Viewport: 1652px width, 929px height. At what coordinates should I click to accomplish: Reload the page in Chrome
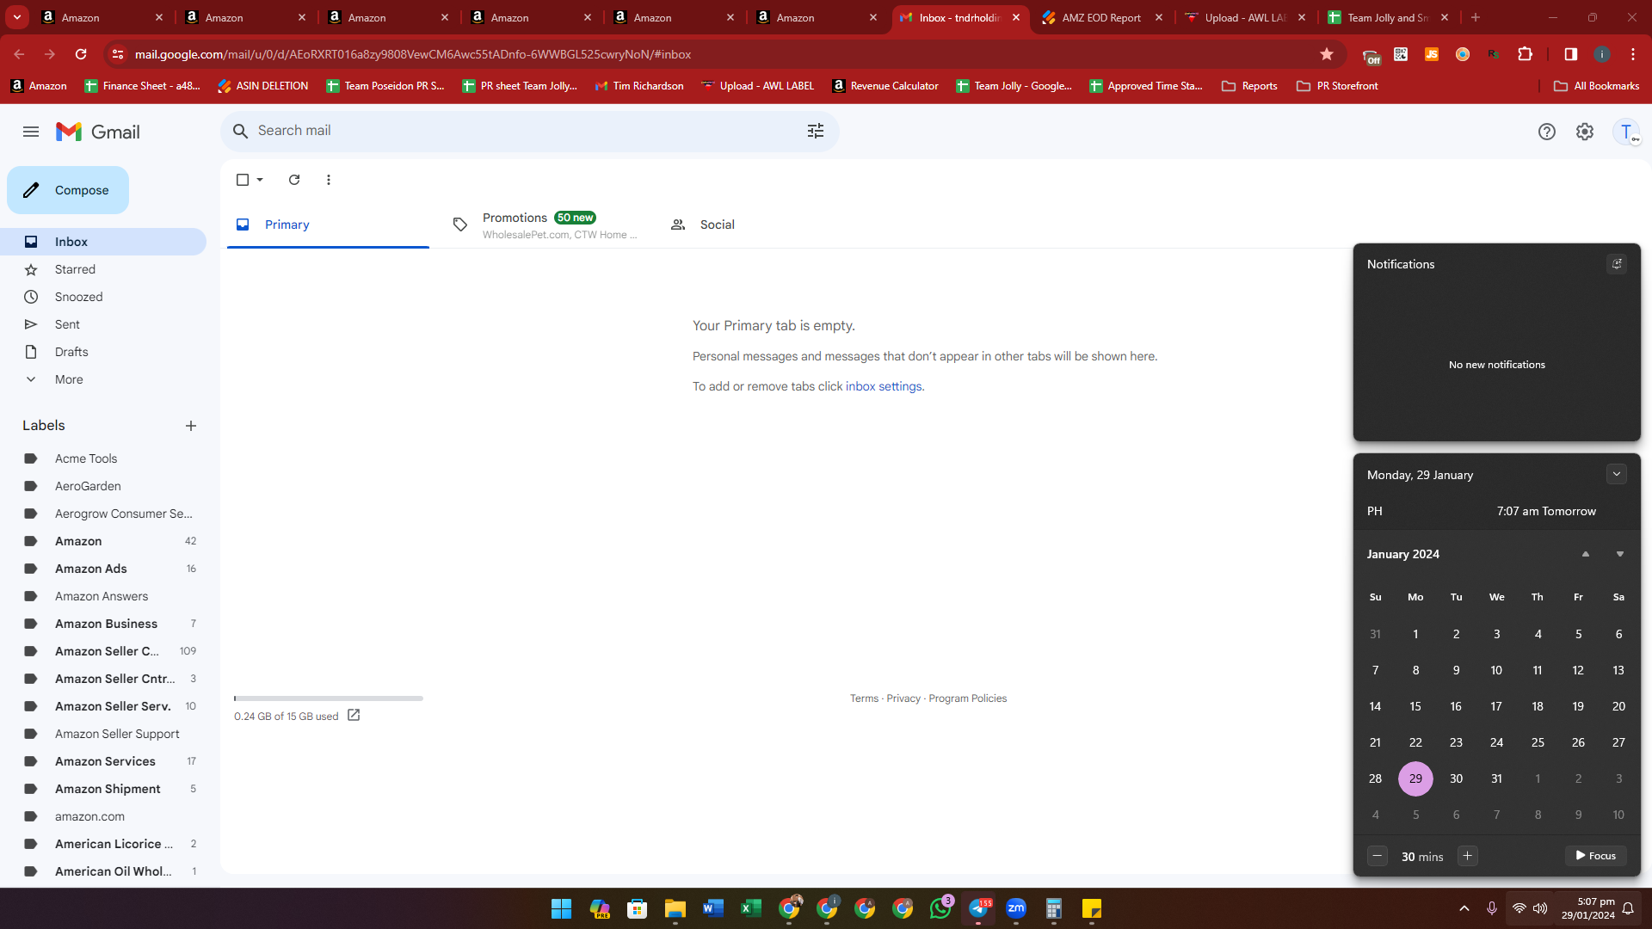click(81, 54)
